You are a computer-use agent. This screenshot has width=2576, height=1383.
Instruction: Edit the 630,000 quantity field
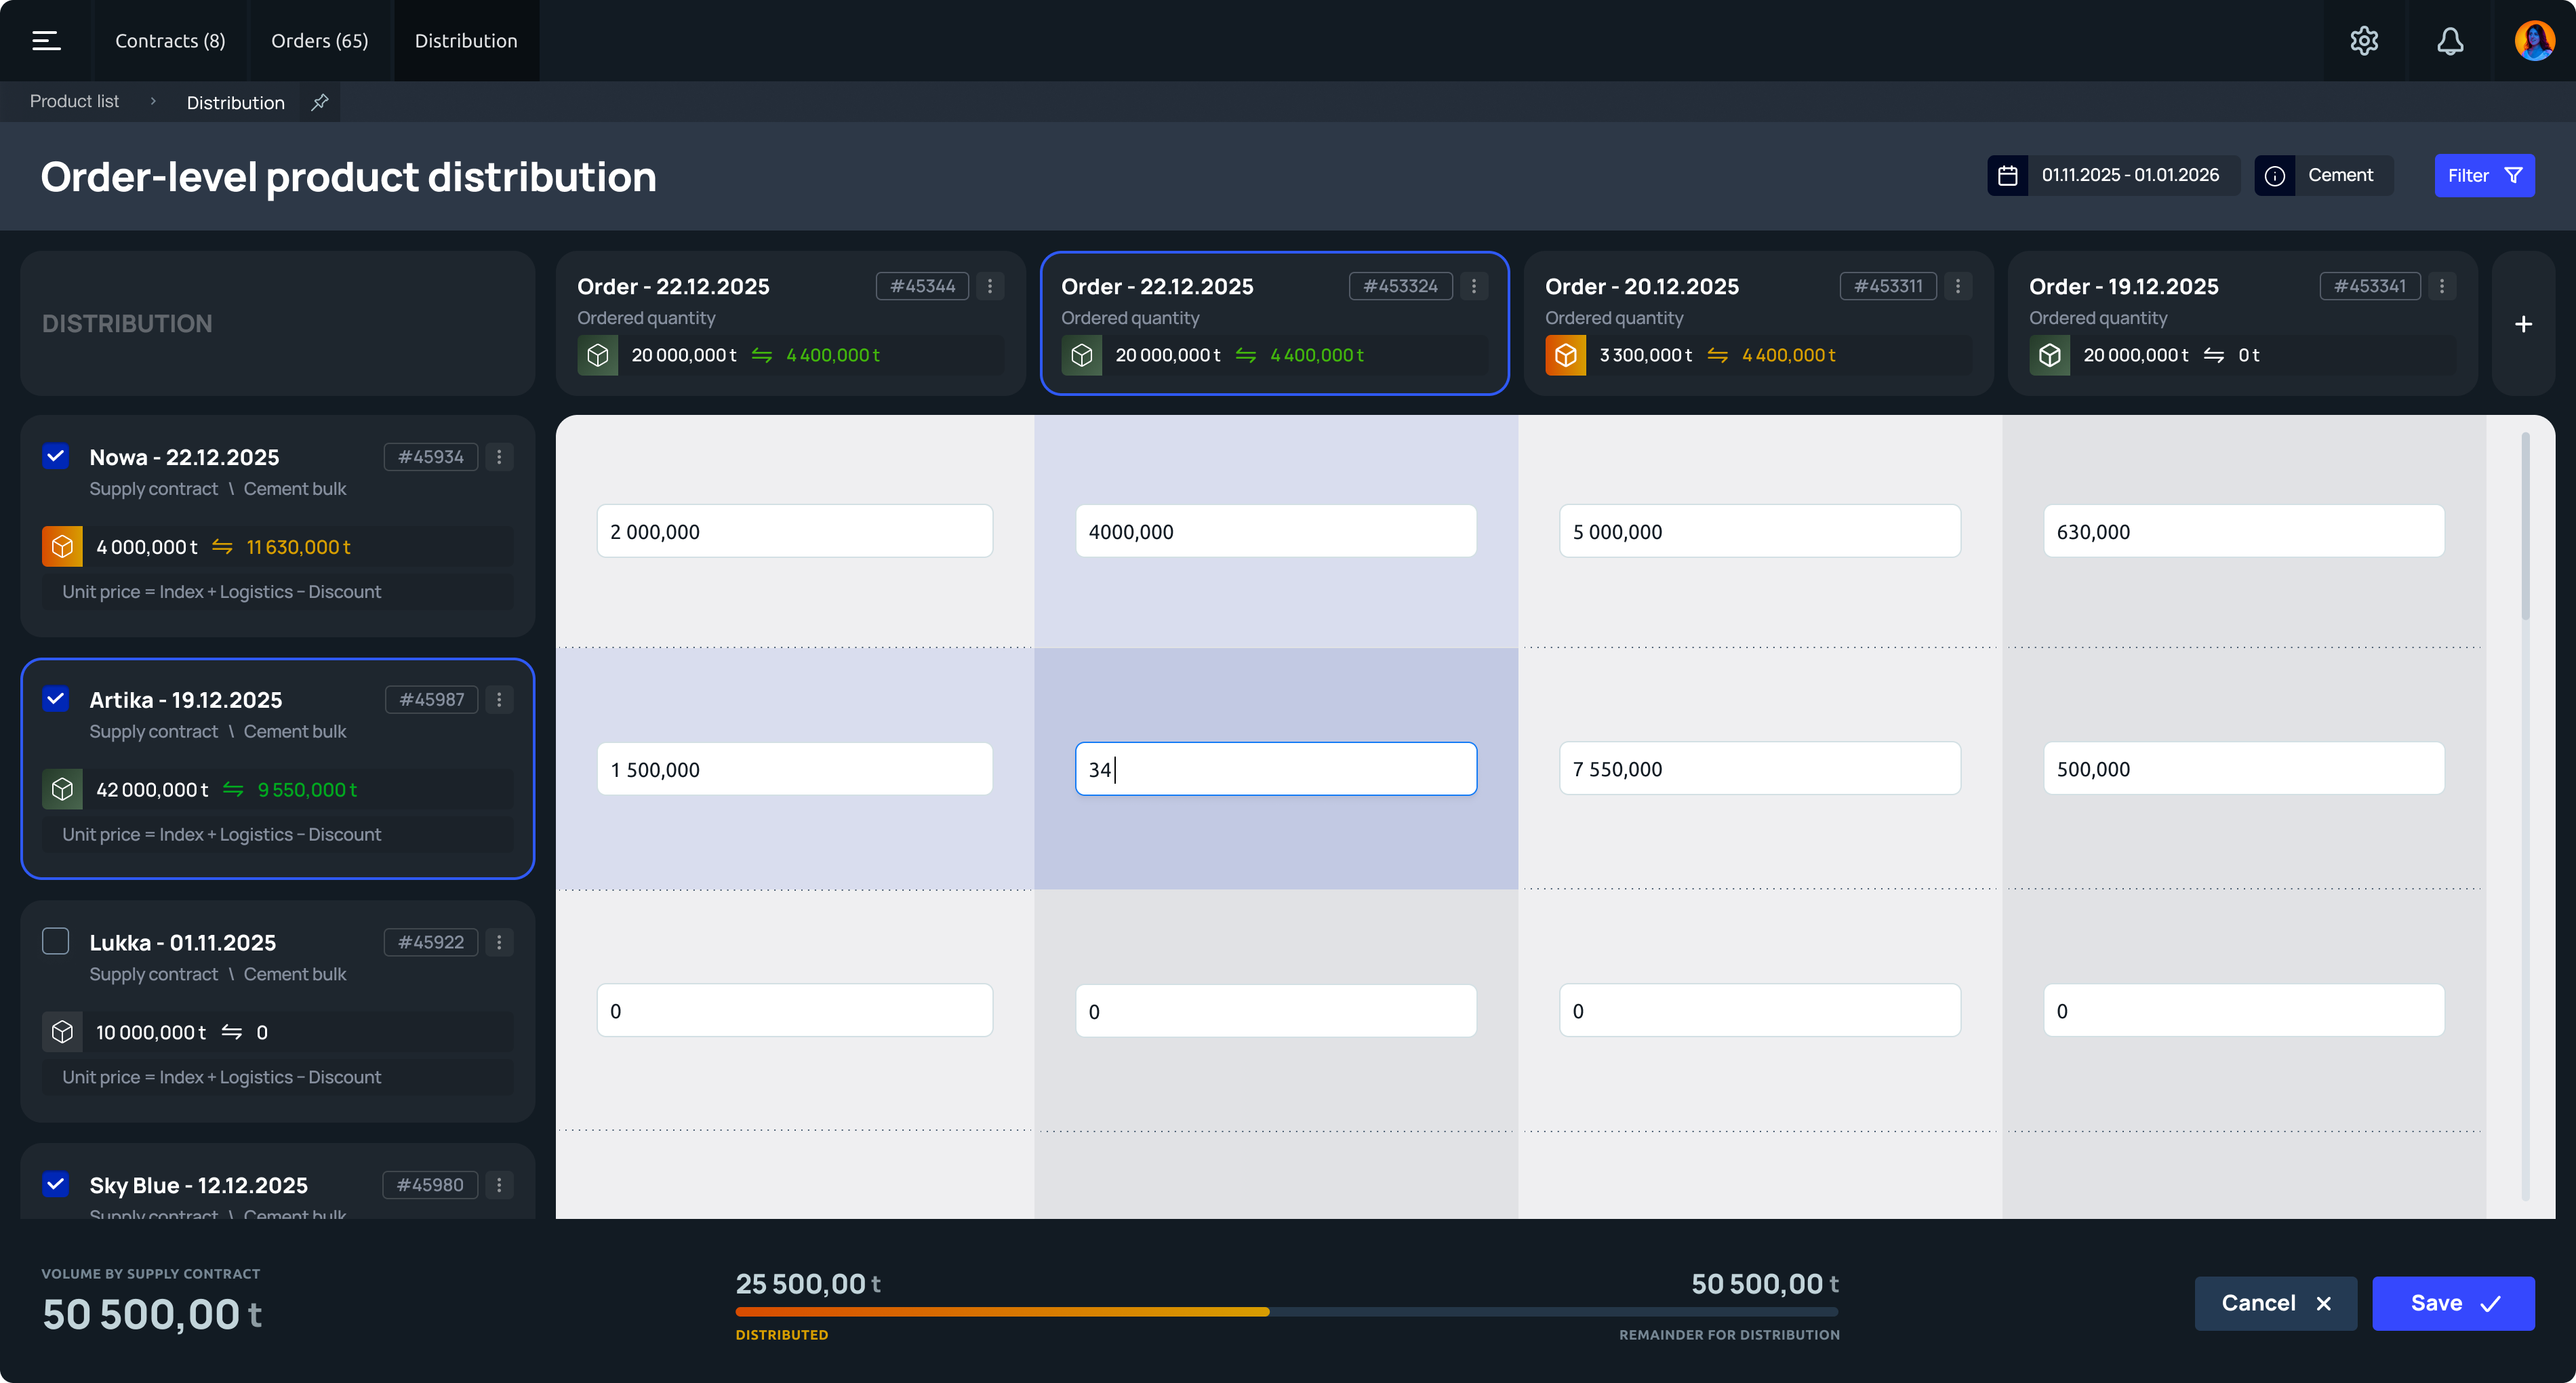(x=2244, y=531)
